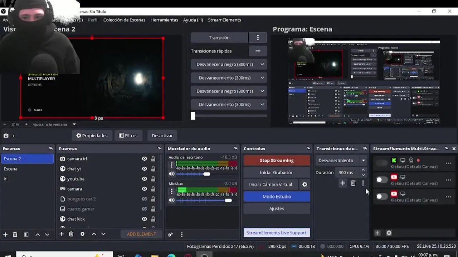
Task: Select the Irl scene
Action: [x=27, y=179]
